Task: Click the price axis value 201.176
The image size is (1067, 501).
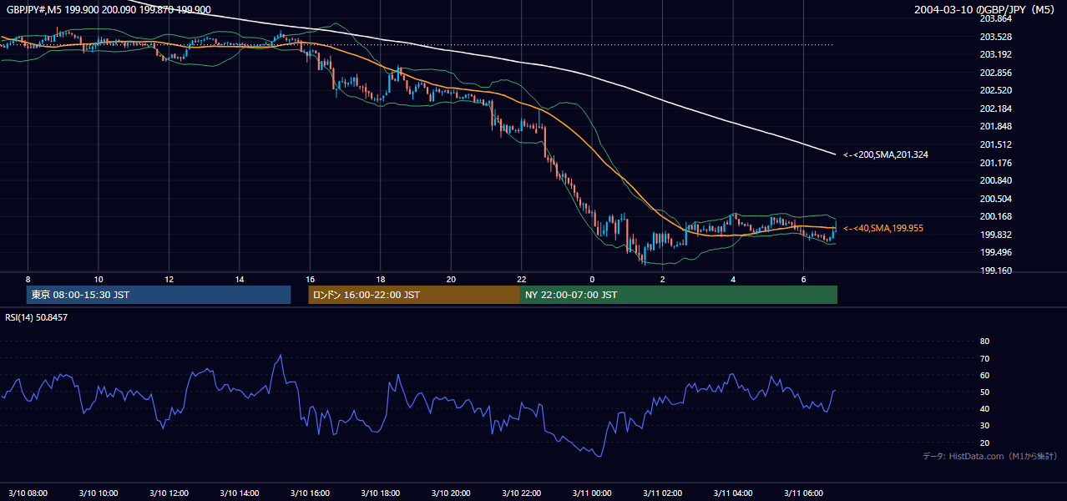Action: point(995,163)
